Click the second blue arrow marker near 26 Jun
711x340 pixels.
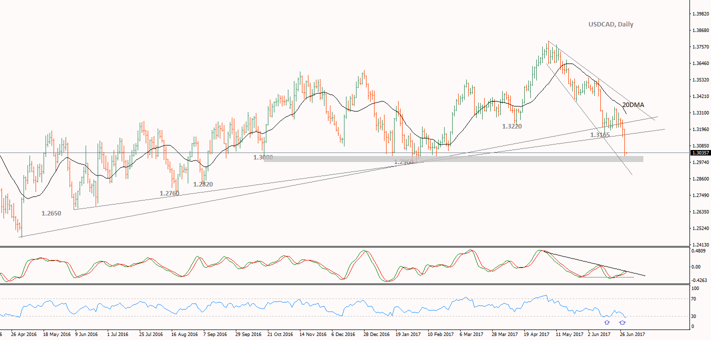pos(622,322)
